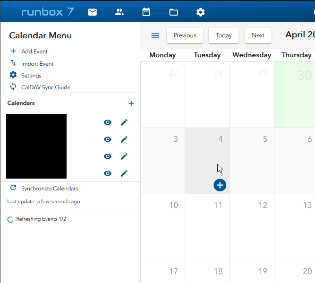Click Synchronize Calendars

pos(50,189)
